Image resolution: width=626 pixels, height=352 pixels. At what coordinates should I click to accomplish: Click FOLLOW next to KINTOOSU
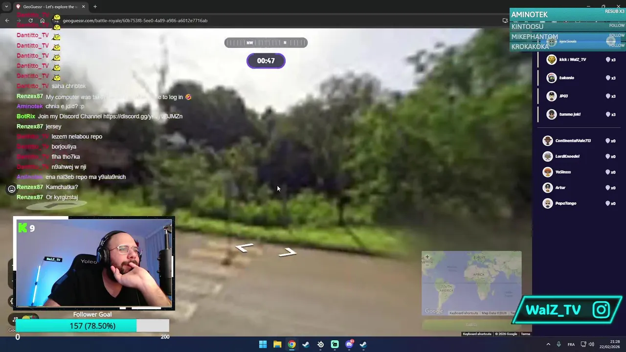[x=617, y=25]
